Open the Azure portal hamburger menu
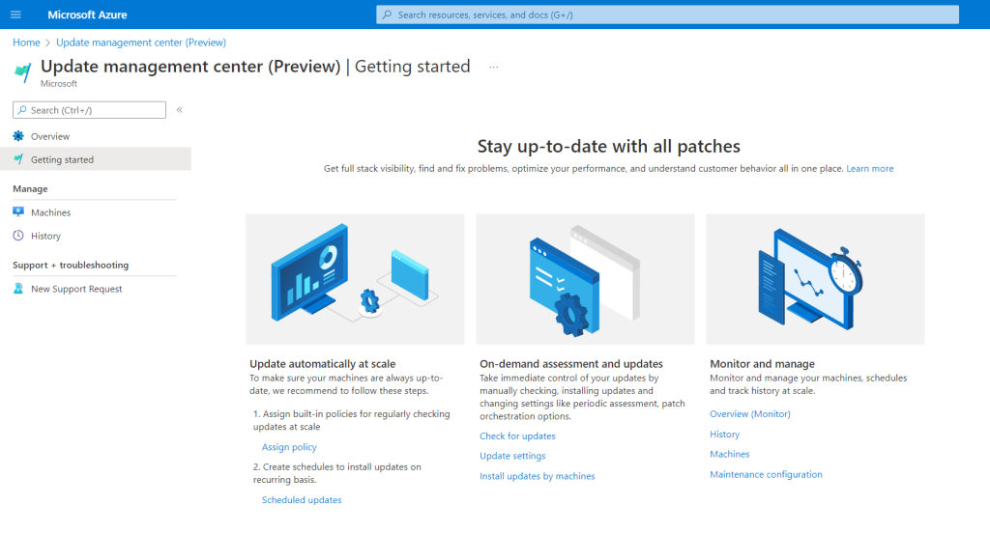This screenshot has height=534, width=990. (15, 14)
